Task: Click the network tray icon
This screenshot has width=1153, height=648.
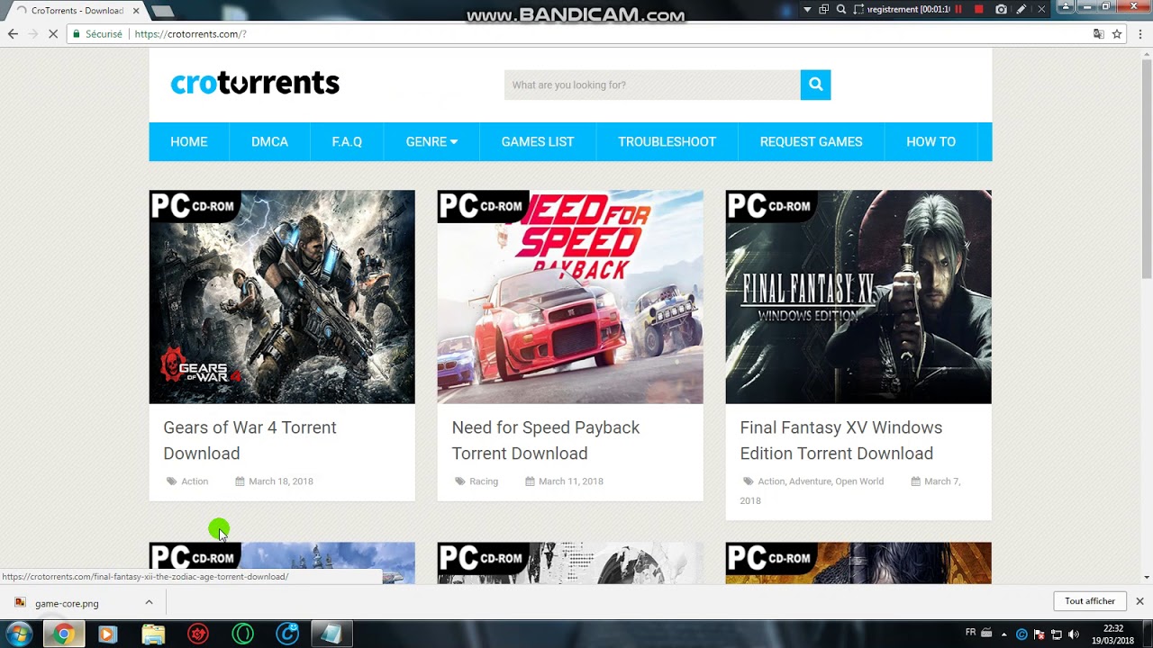Action: pos(1056,634)
